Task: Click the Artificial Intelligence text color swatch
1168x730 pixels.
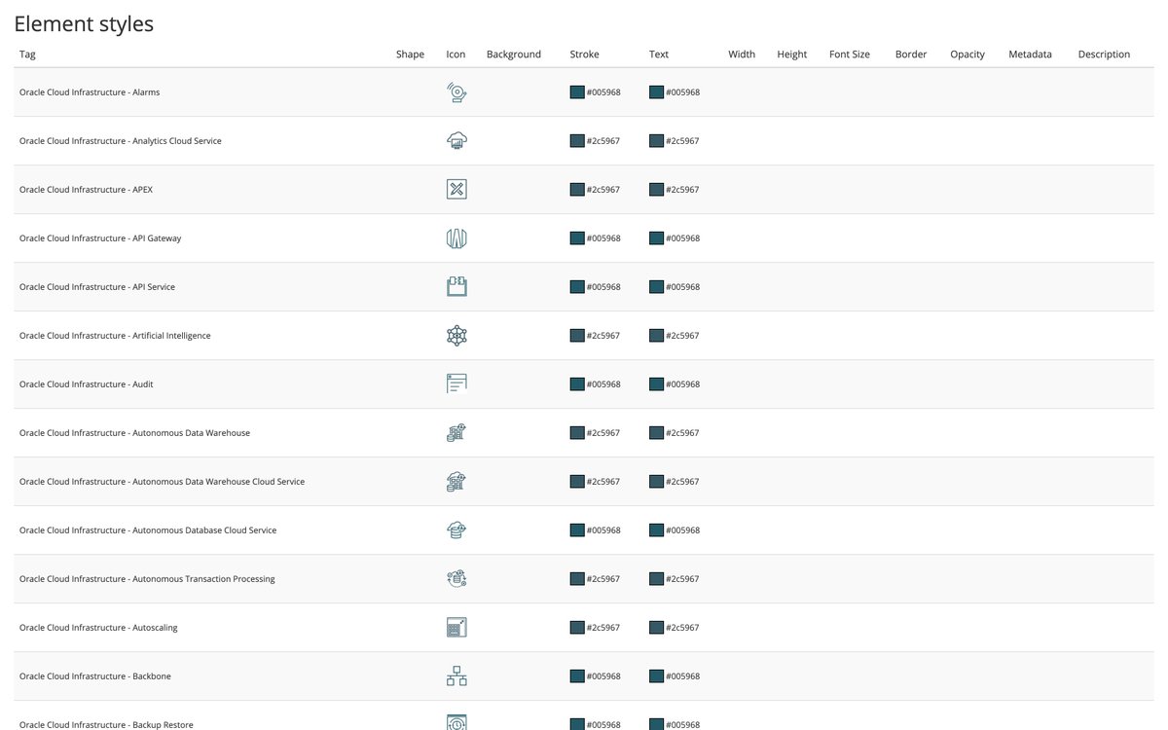Action: [x=656, y=336]
